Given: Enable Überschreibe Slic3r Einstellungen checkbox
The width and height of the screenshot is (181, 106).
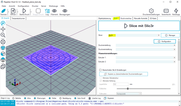Looking at the screenshot, I should [101, 70].
